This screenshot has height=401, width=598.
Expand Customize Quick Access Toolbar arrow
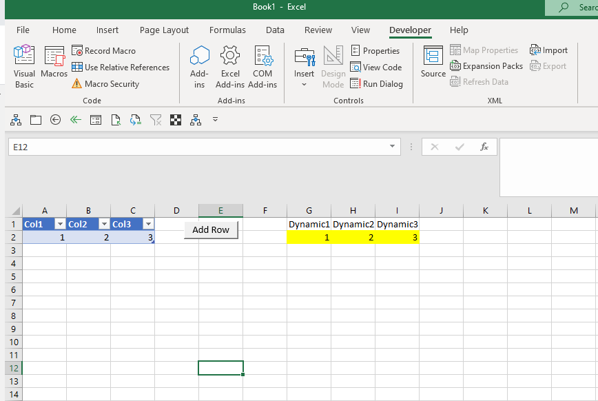[x=215, y=119]
